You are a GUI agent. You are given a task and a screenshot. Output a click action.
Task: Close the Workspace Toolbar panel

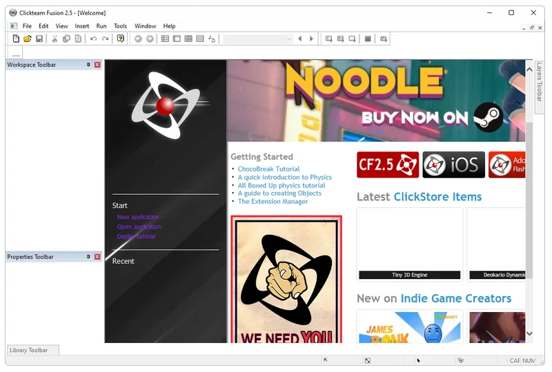[97, 65]
